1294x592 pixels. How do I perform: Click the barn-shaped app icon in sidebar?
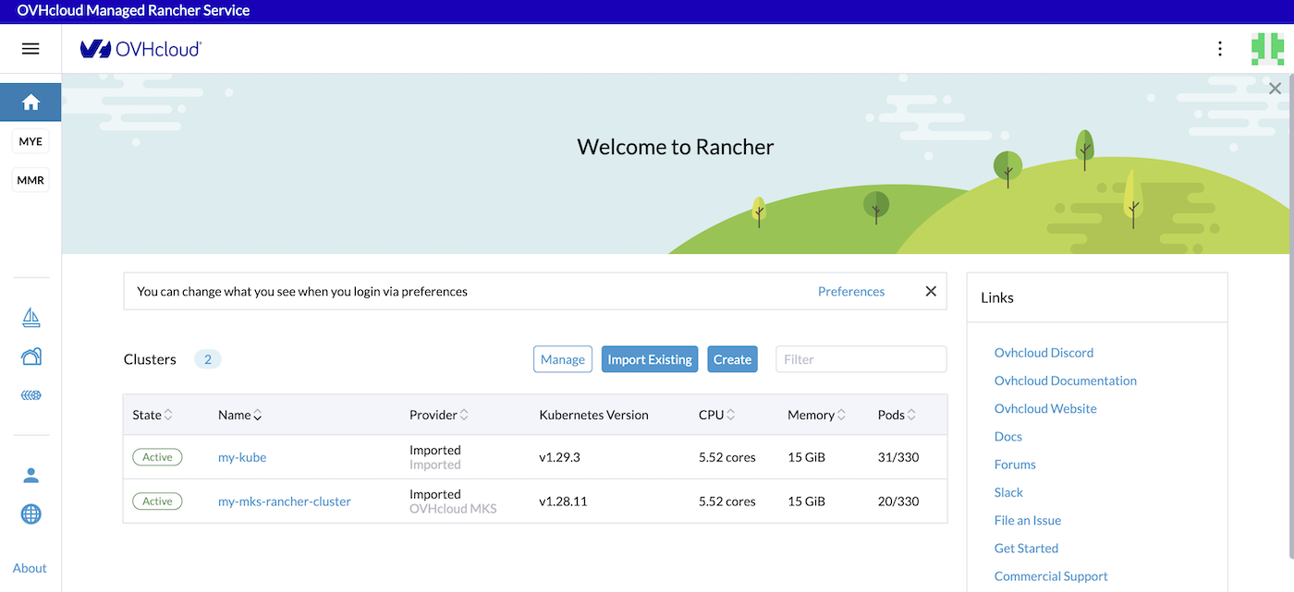[x=31, y=356]
